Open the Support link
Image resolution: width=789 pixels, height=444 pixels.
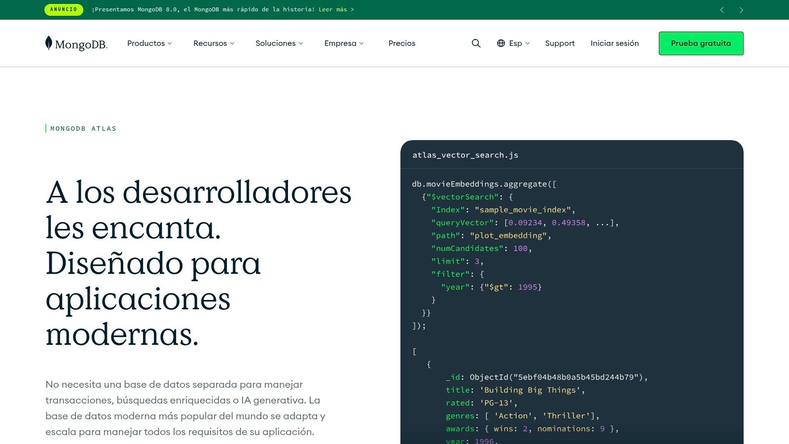point(560,43)
